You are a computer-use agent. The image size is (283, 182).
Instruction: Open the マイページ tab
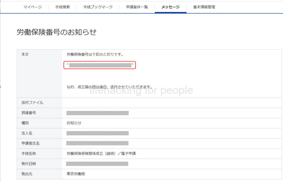coord(33,7)
